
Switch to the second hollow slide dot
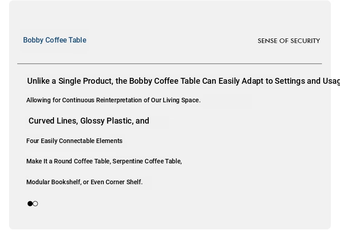pyautogui.click(x=35, y=204)
